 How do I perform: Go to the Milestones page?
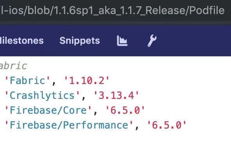pyautogui.click(x=22, y=41)
